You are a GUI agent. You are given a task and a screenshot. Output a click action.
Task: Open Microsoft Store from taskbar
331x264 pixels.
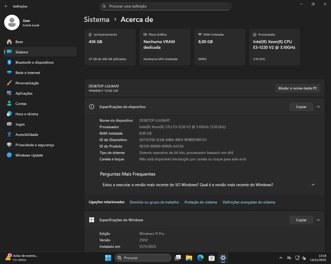(211, 258)
